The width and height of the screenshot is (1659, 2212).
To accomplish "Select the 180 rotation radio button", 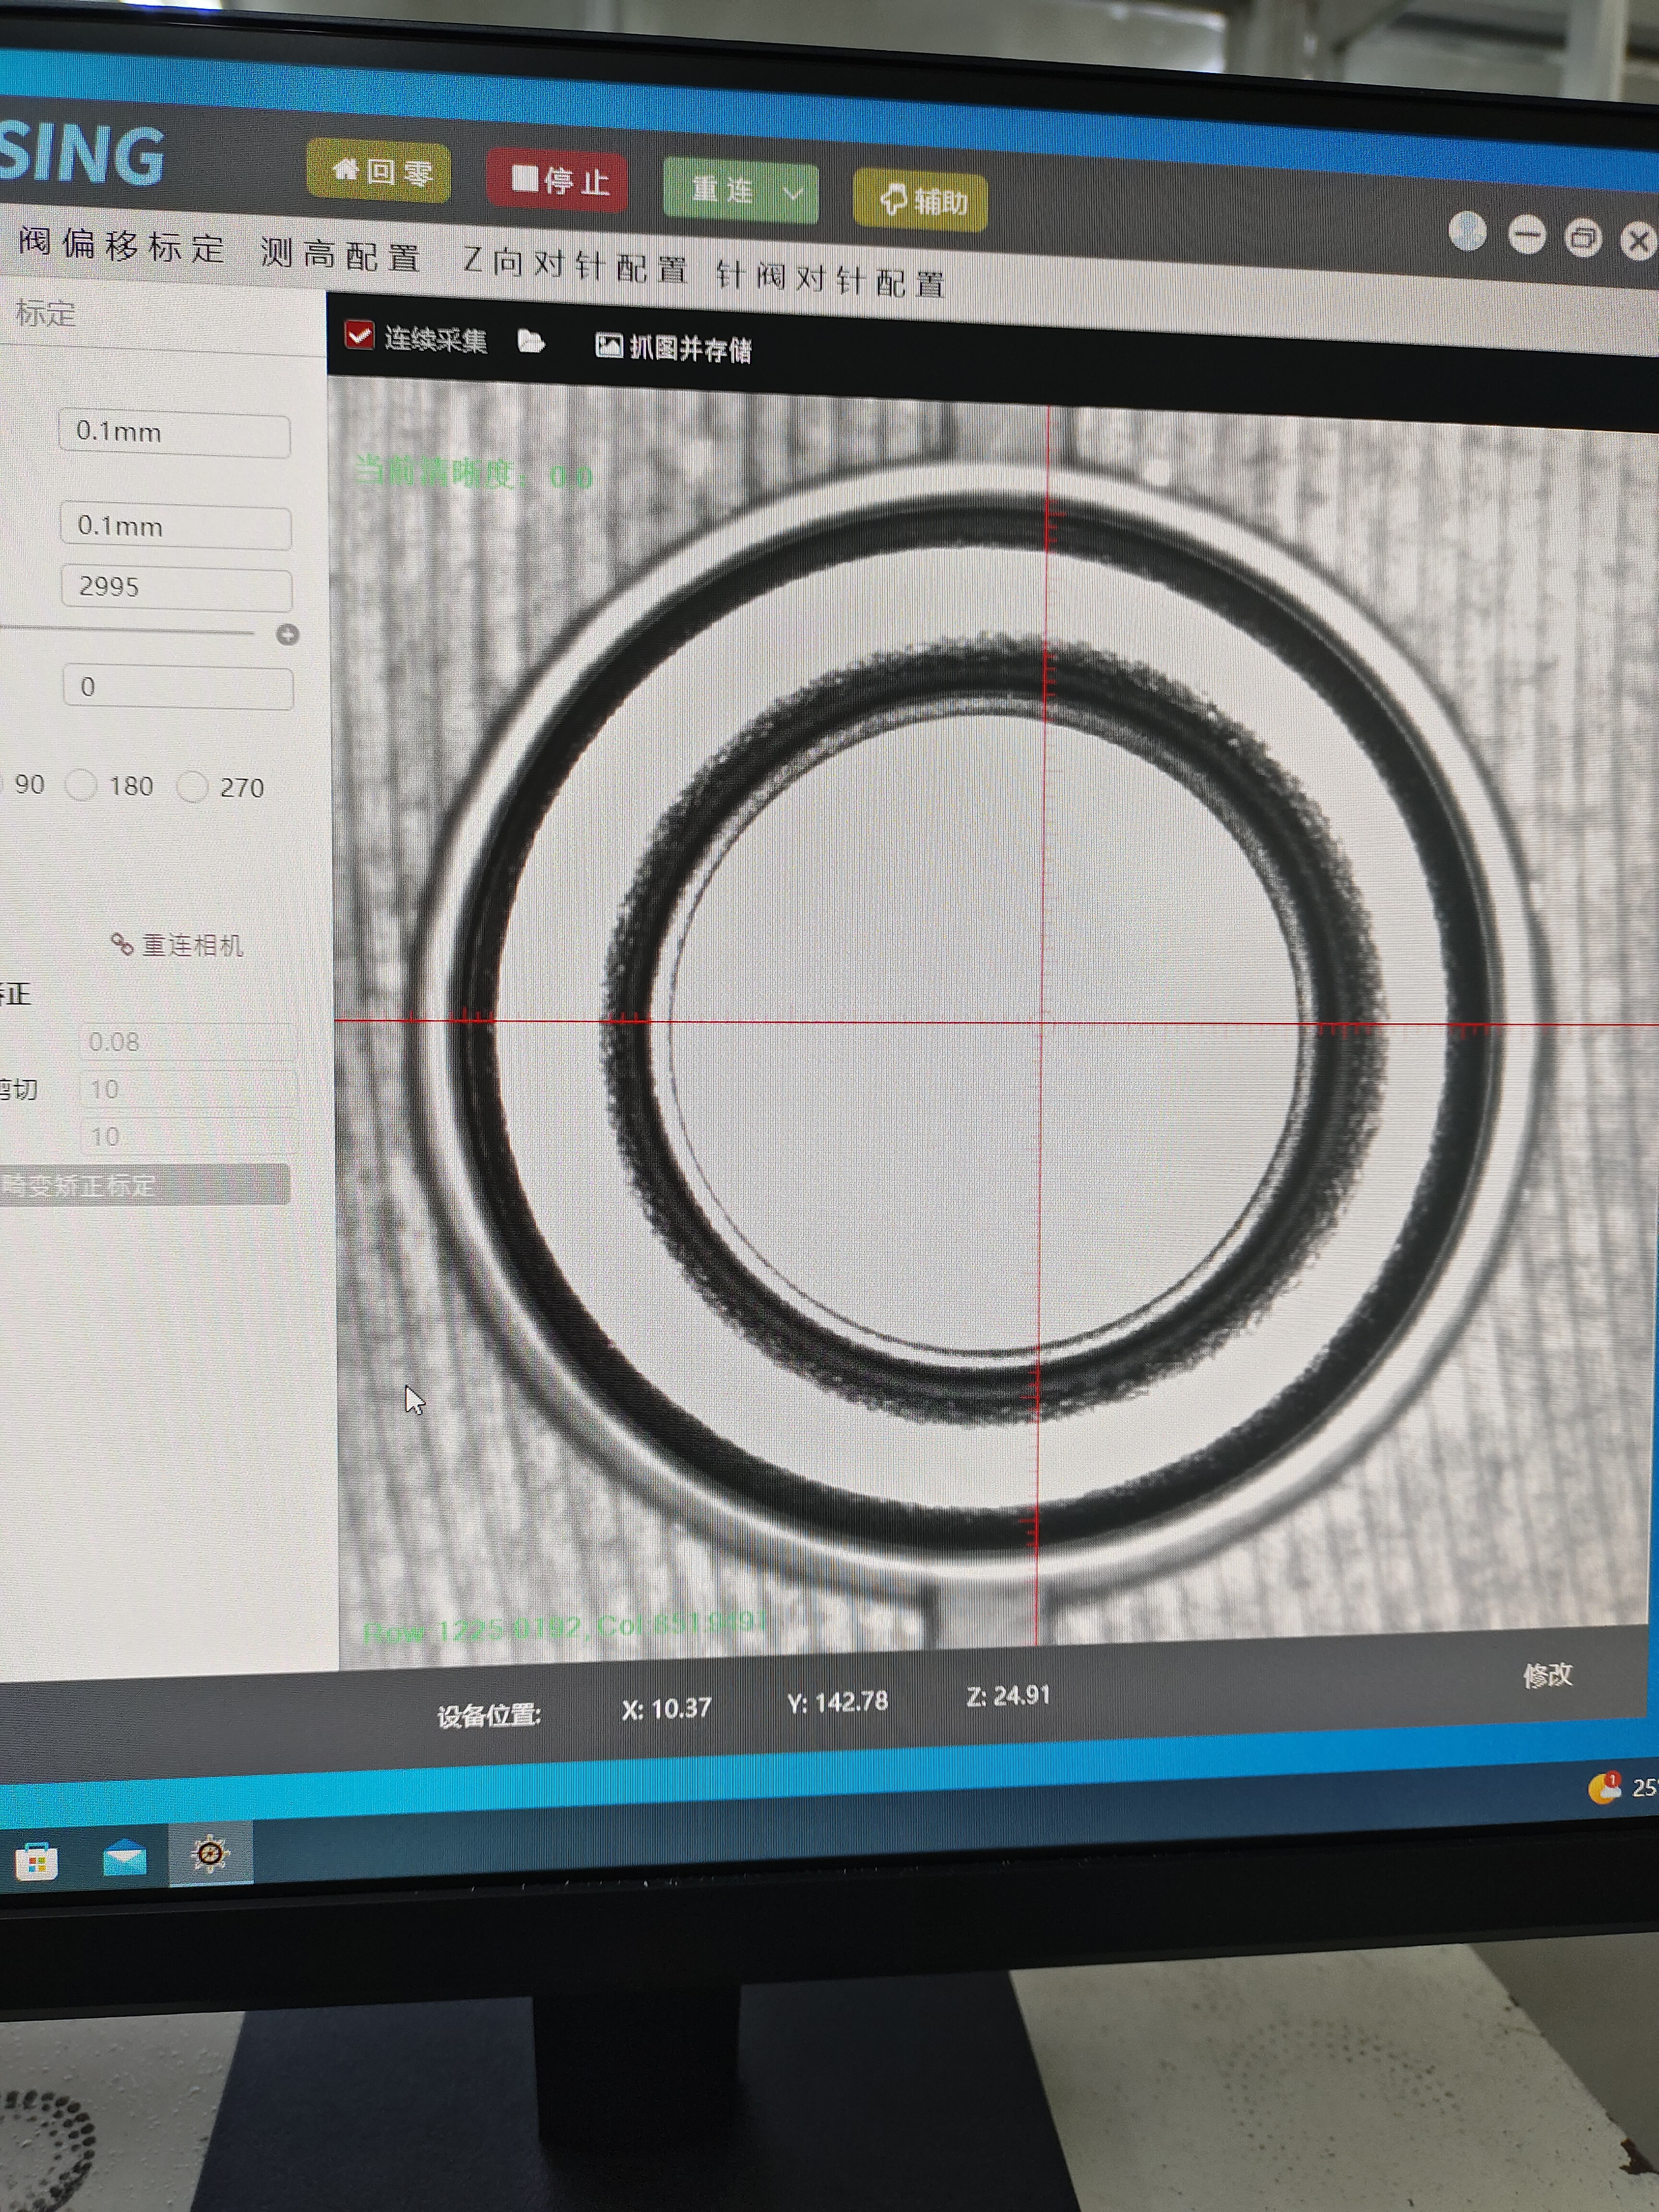I will point(82,785).
